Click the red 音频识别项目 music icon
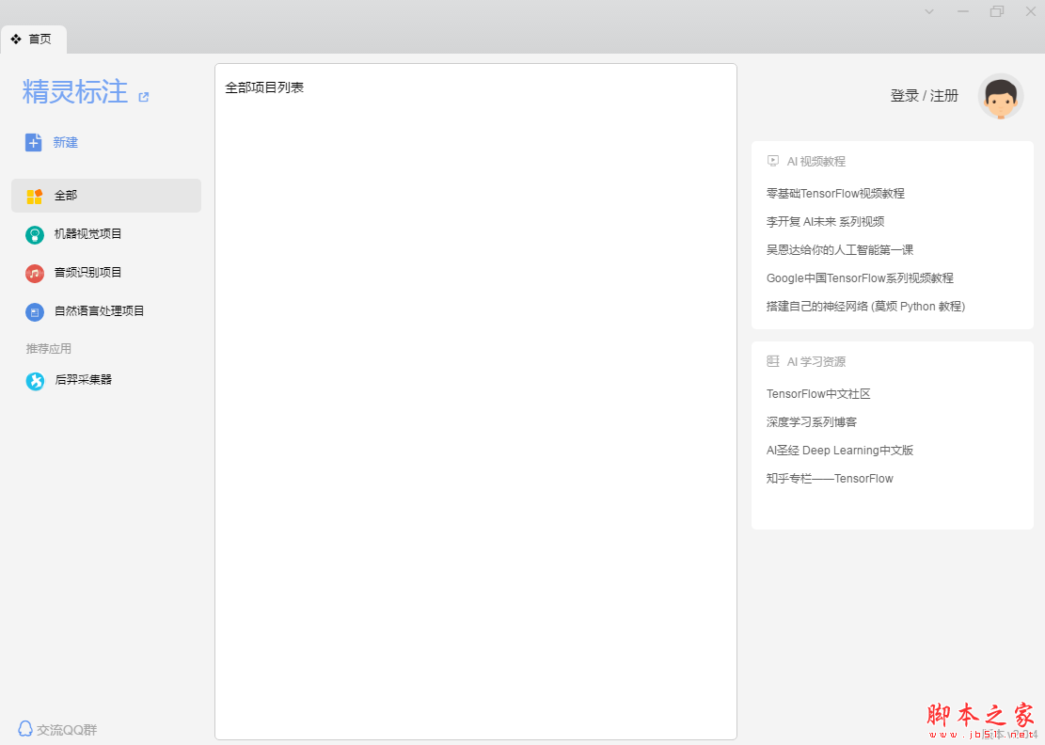 [35, 273]
